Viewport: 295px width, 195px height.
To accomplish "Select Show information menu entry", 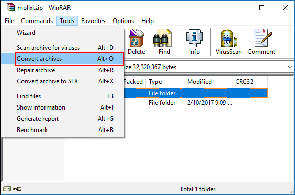I will tap(62, 107).
